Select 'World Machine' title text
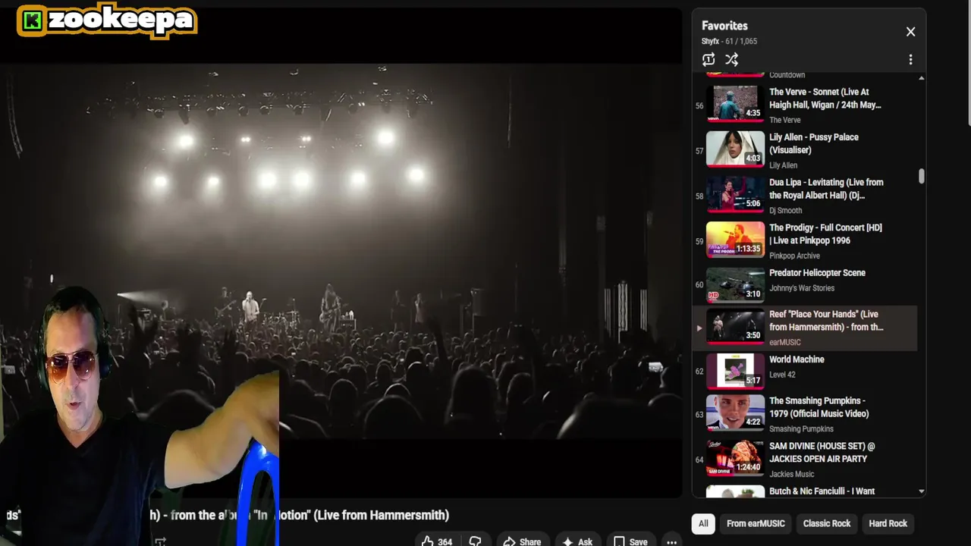Screen dimensions: 971x546 [x=797, y=359]
